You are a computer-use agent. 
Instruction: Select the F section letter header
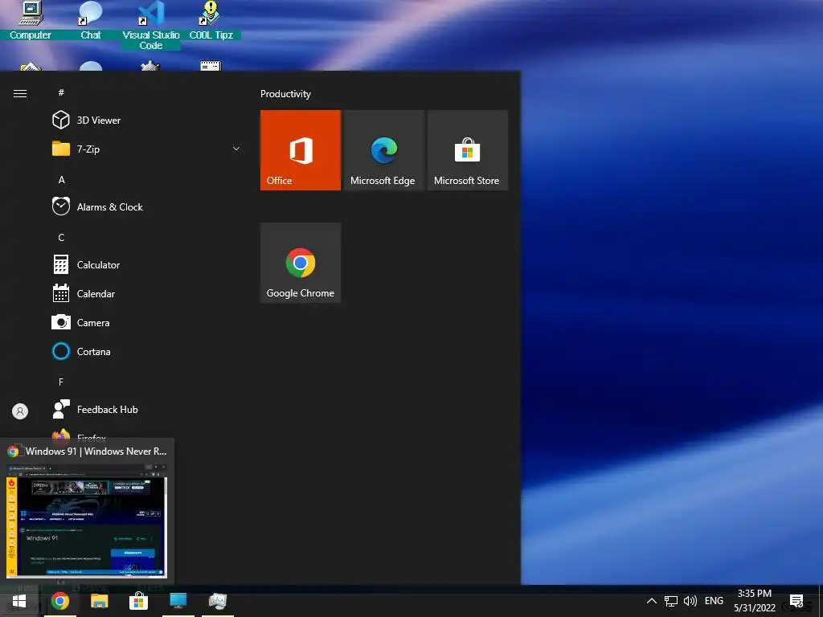[61, 382]
